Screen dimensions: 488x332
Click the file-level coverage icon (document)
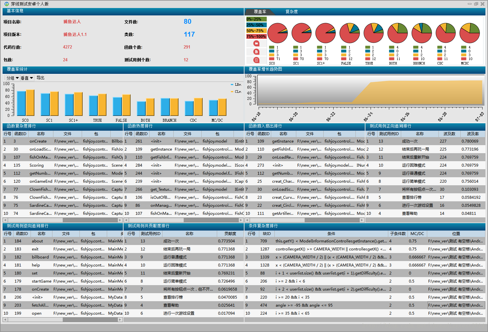point(256,51)
